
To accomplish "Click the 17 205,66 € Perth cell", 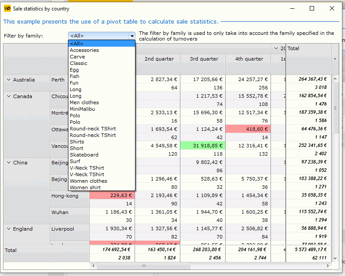I will (203, 79).
